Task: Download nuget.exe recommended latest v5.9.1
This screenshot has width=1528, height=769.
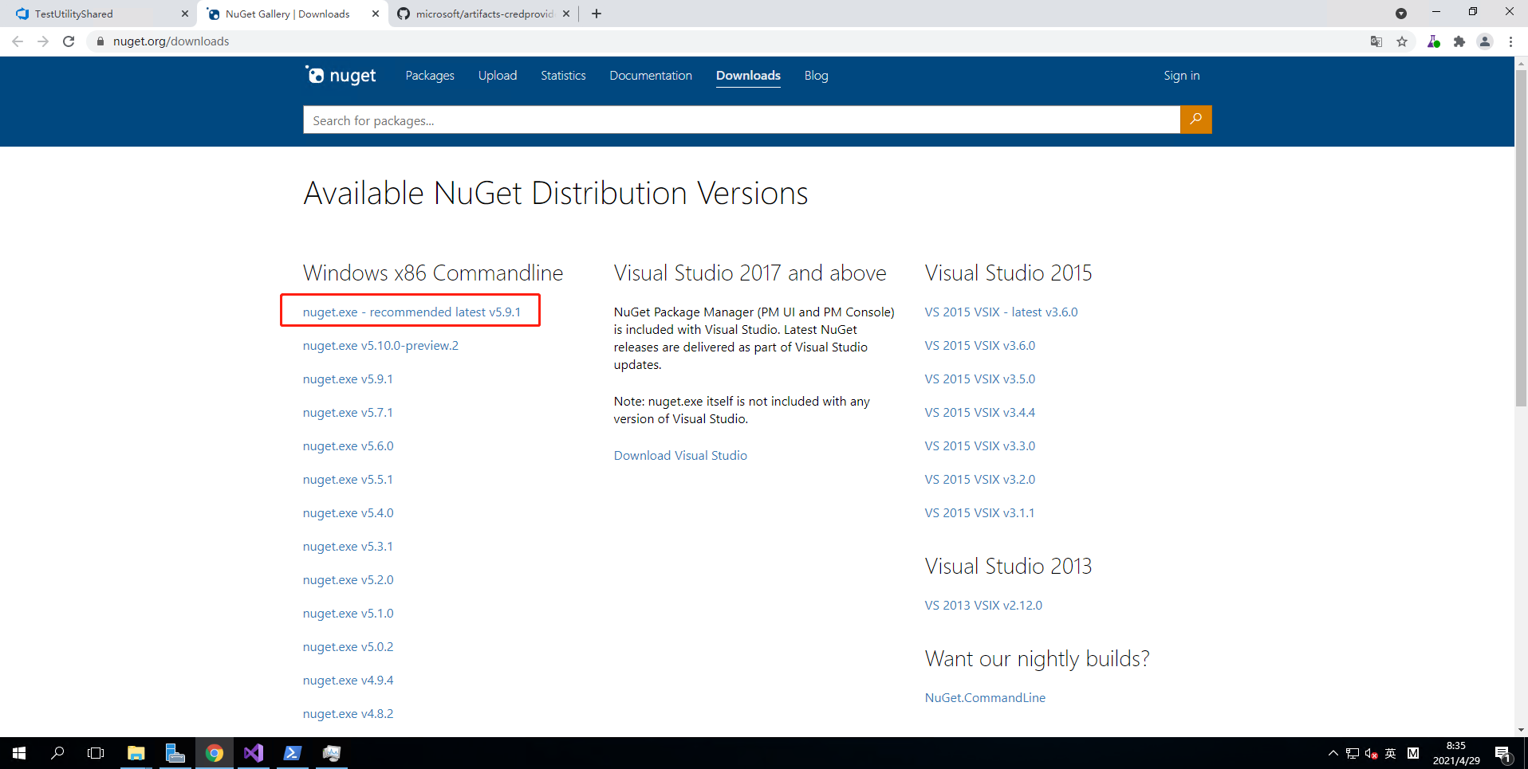Action: [x=412, y=312]
